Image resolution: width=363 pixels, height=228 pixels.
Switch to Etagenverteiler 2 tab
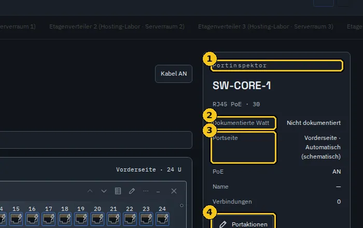click(117, 26)
